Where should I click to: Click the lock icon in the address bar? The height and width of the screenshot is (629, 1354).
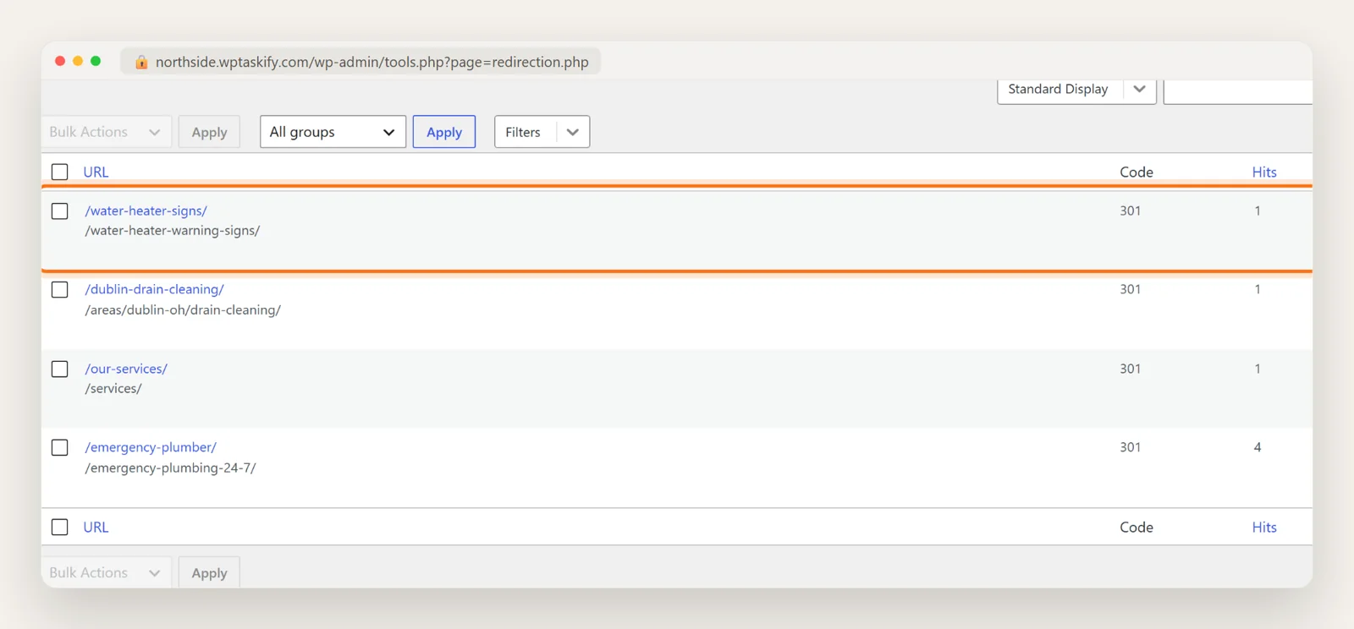click(x=141, y=62)
